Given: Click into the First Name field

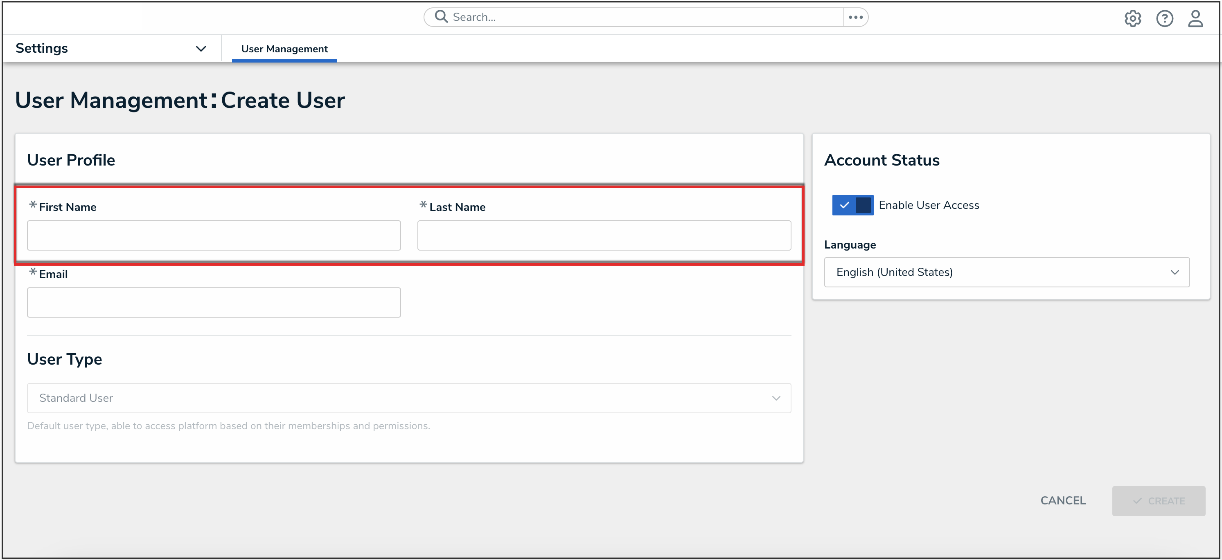Looking at the screenshot, I should pos(214,235).
